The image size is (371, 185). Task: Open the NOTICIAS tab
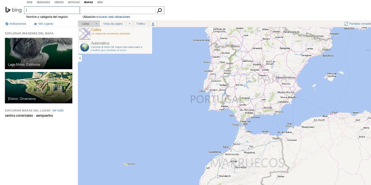tap(74, 2)
